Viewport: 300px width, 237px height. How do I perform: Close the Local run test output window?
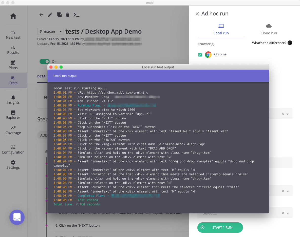tap(51, 67)
